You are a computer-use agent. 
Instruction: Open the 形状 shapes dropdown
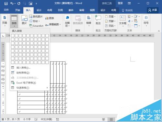(35, 21)
